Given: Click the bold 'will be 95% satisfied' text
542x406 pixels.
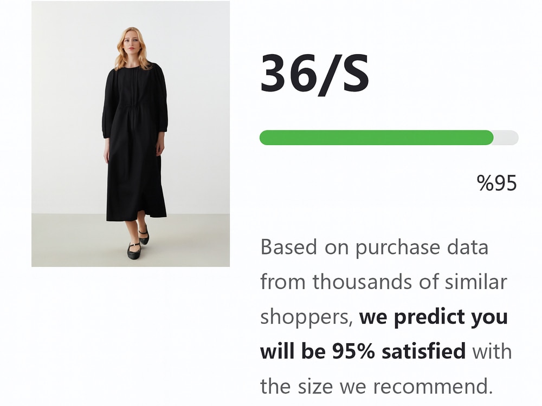Looking at the screenshot, I should (363, 351).
